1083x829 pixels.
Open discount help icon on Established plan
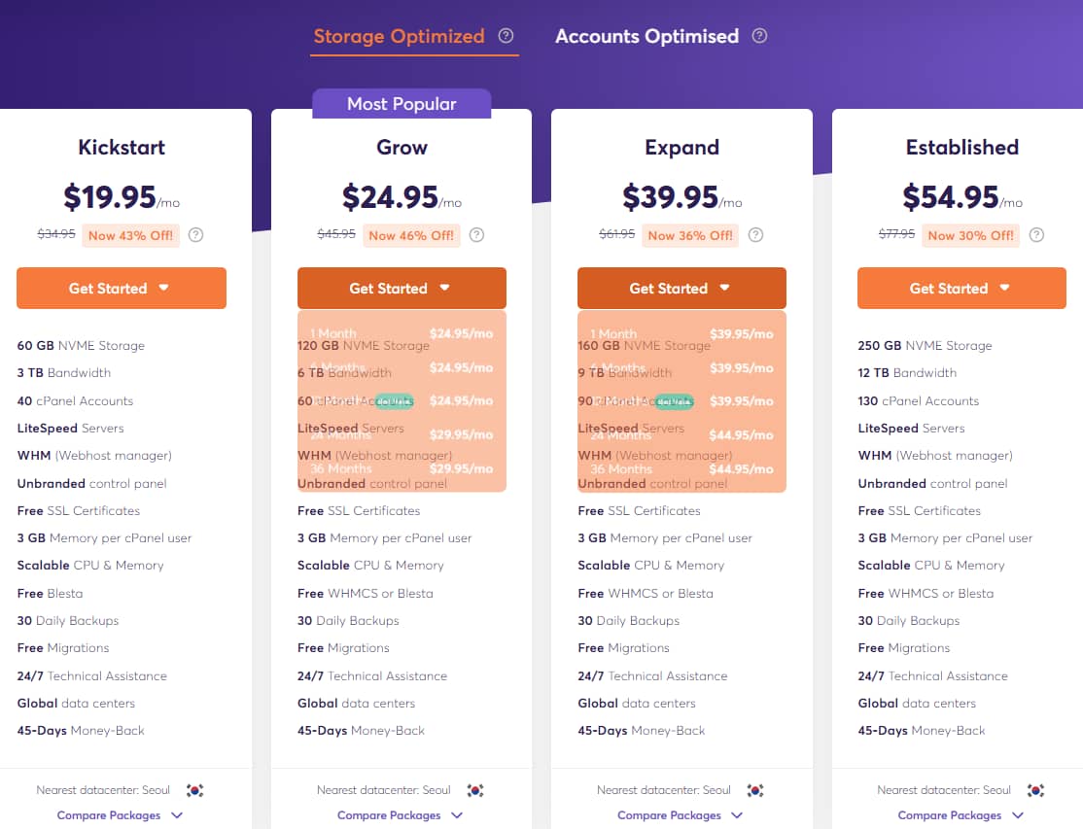pyautogui.click(x=1036, y=235)
